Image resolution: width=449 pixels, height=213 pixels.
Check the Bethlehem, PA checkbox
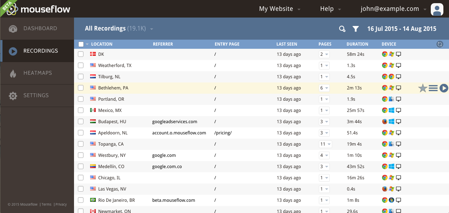click(x=81, y=88)
